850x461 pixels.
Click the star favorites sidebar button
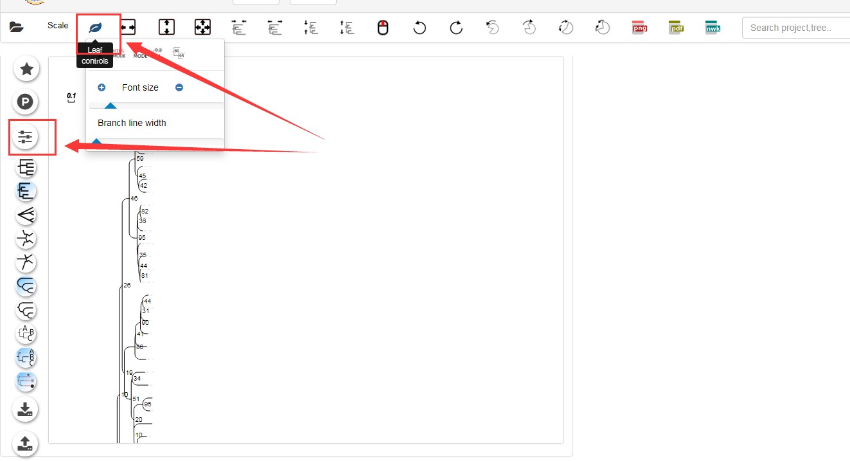pos(26,69)
